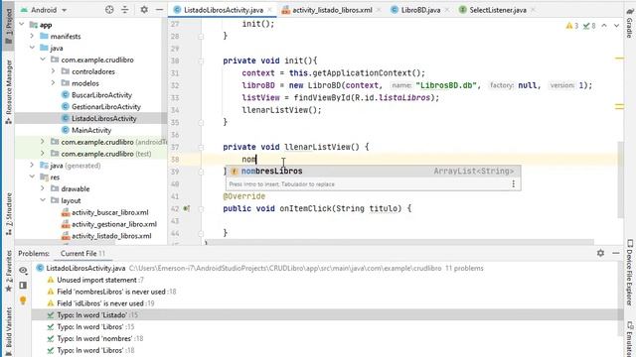
Task: Close the activity_listado_libros.xml tab
Action: [379, 10]
